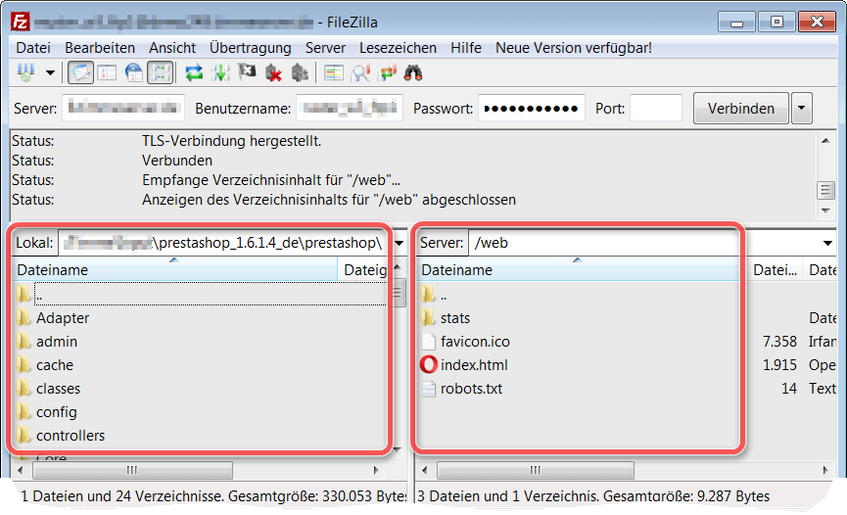
Task: Click the FileZilla title bar logo
Action: click(21, 23)
